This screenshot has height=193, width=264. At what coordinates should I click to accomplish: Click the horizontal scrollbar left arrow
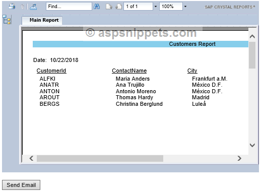(x=31, y=158)
